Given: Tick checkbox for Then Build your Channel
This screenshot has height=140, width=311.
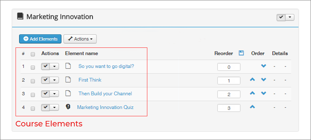Looking at the screenshot, I should click(33, 95).
